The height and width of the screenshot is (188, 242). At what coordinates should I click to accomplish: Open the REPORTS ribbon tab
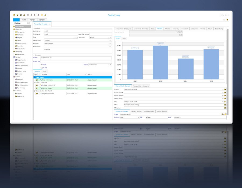42,20
